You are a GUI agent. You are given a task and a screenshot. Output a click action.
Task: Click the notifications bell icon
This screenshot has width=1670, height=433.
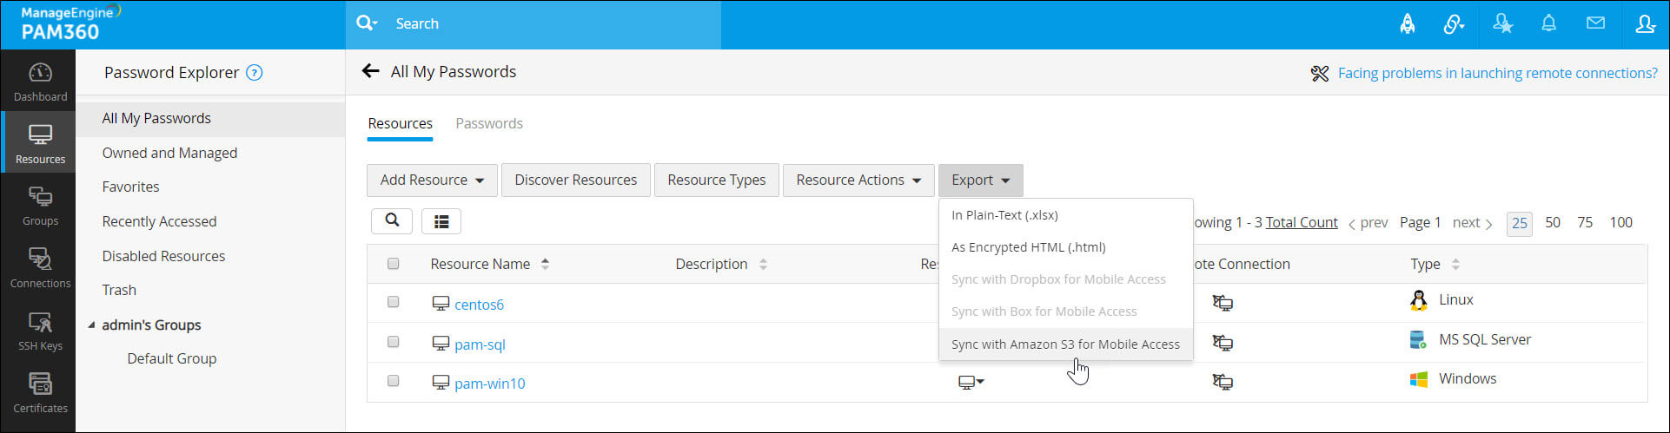click(1548, 24)
